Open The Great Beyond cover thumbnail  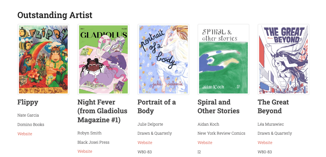[x=284, y=59]
